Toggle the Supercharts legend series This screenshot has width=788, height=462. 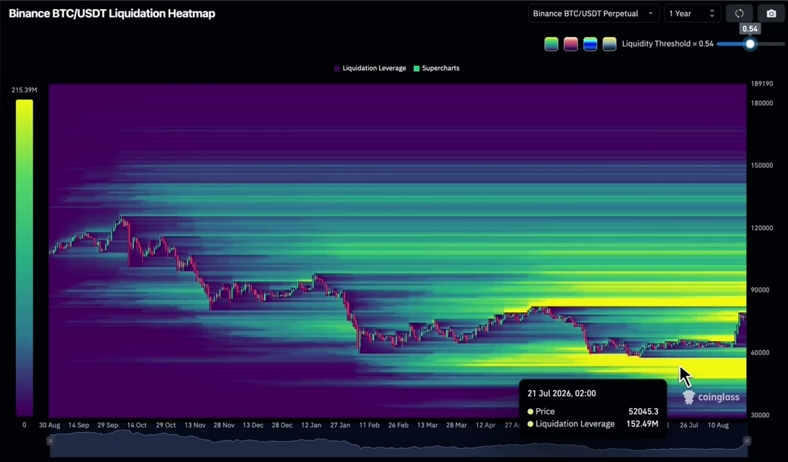436,68
